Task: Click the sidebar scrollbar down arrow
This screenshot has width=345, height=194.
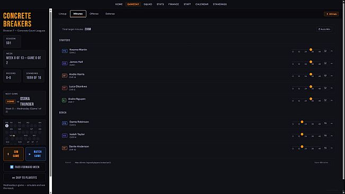Action: pos(50,192)
